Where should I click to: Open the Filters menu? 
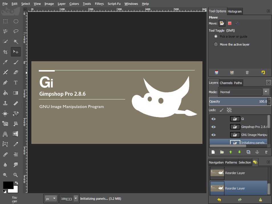[x=99, y=4]
